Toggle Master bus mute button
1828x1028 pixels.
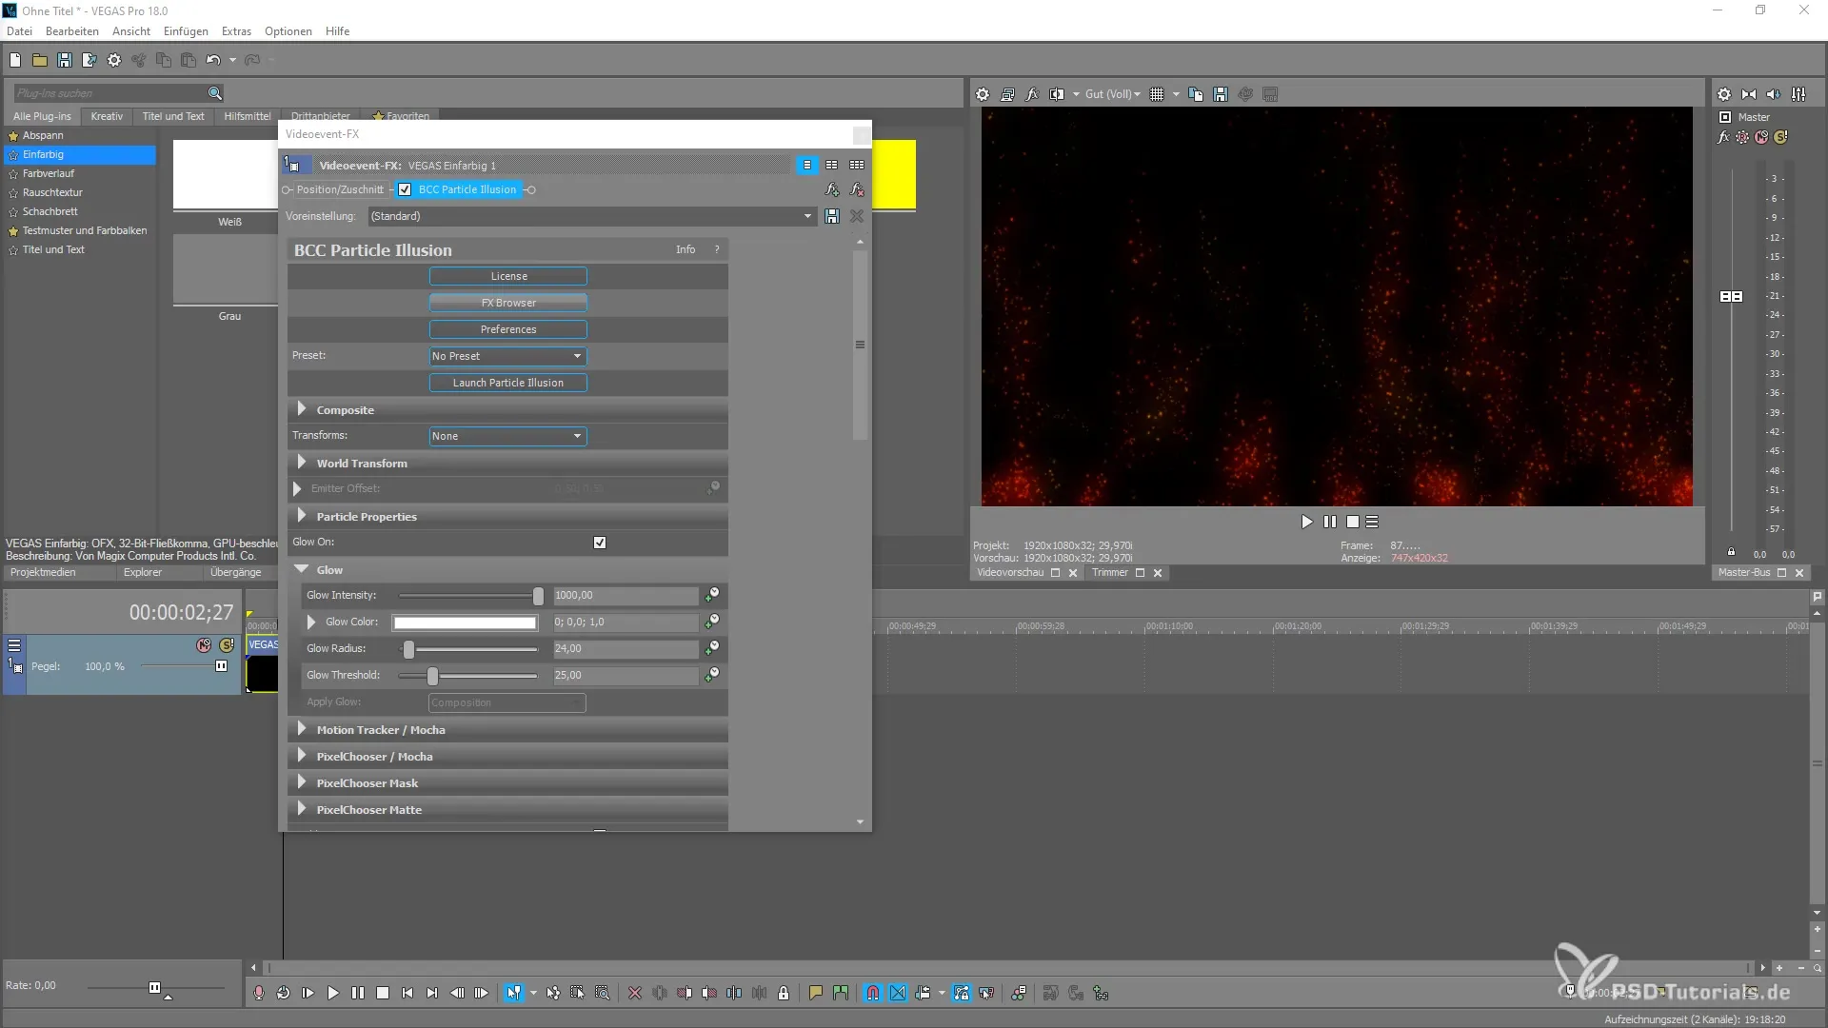tap(1761, 137)
